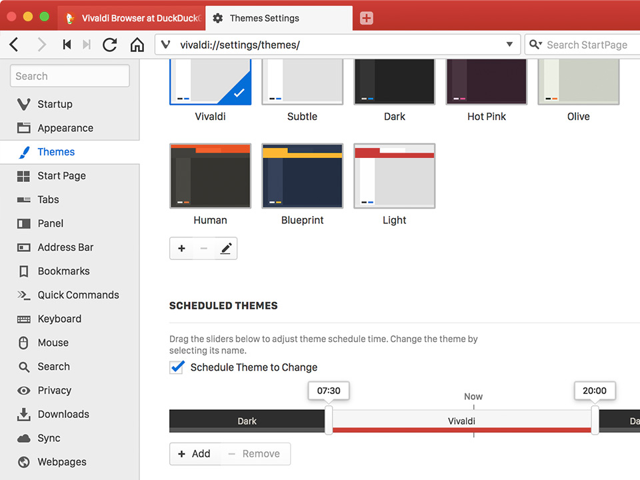Focus the settings Search input field
Image resolution: width=640 pixels, height=480 pixels.
(x=70, y=76)
